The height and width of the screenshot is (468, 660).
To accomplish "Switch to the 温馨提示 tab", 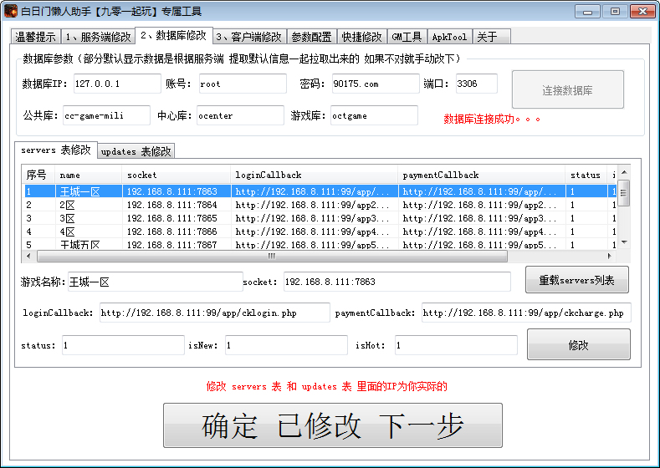I will click(35, 37).
